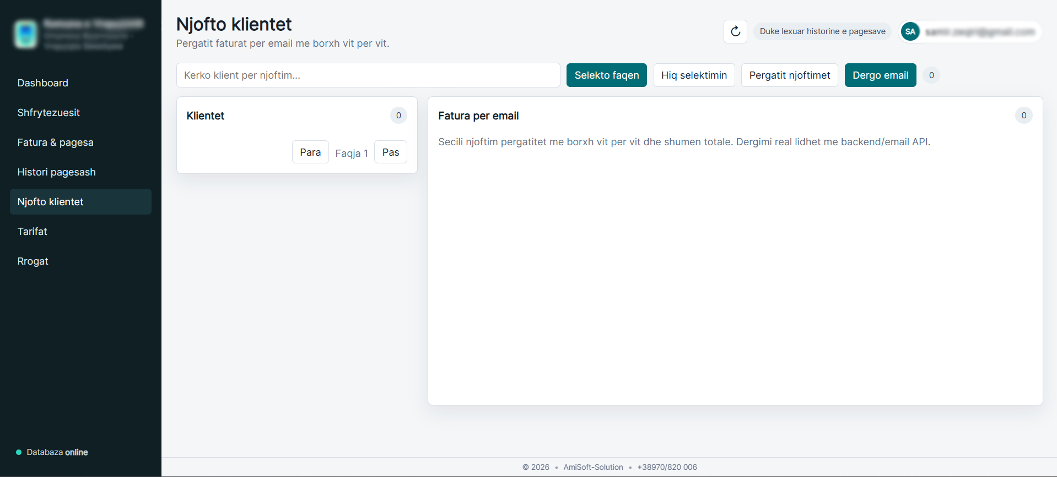Open Fatura & pagesa page
1057x477 pixels.
pyautogui.click(x=80, y=142)
